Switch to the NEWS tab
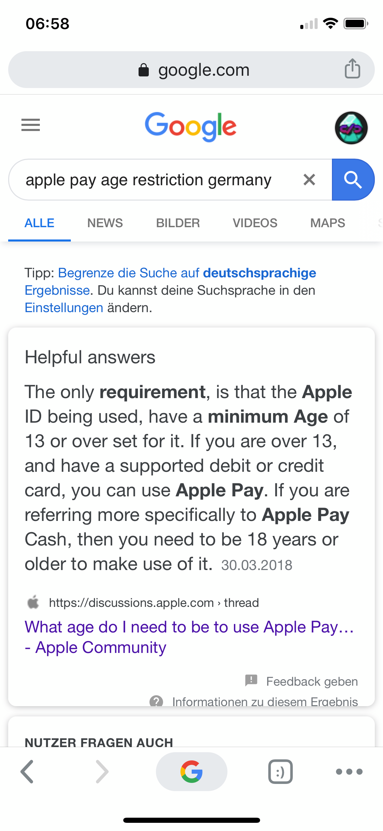The width and height of the screenshot is (383, 831). point(105,223)
